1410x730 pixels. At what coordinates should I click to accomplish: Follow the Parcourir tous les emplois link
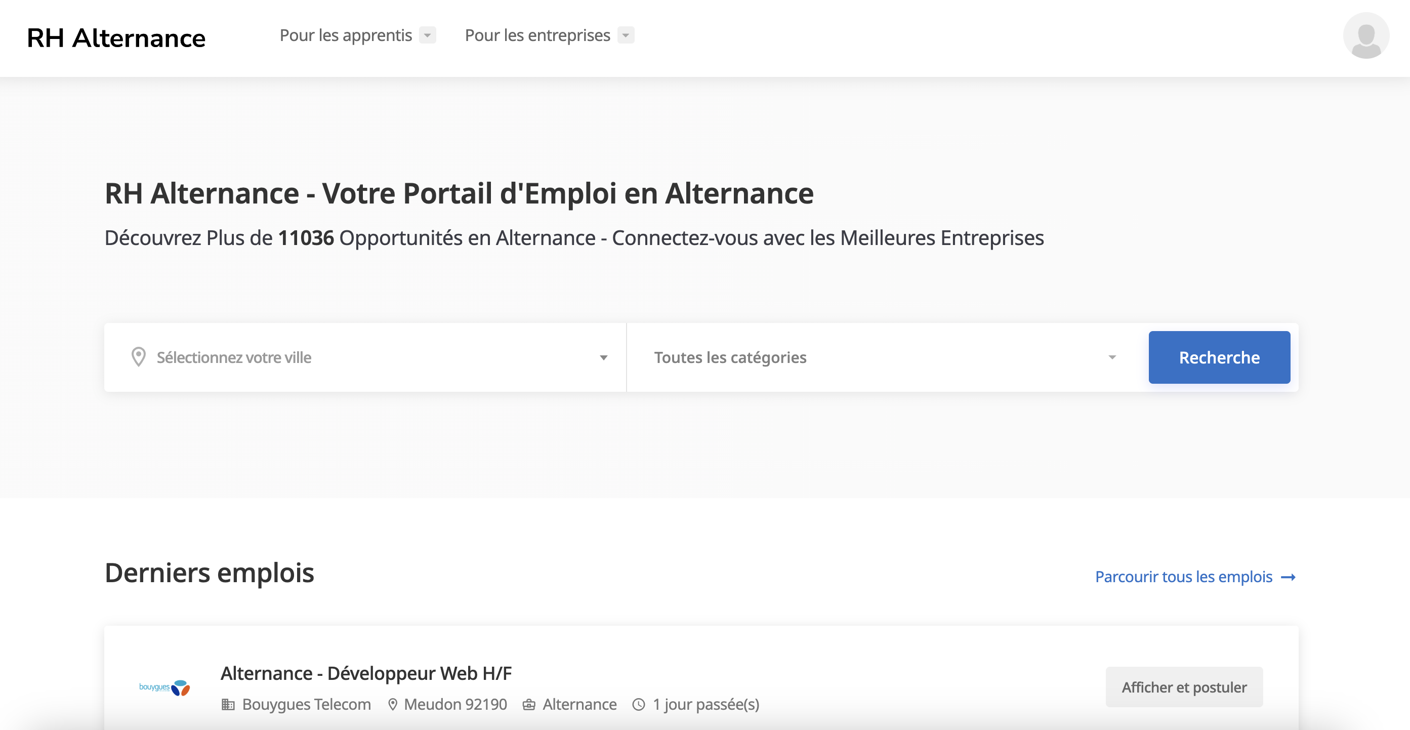[x=1183, y=577]
